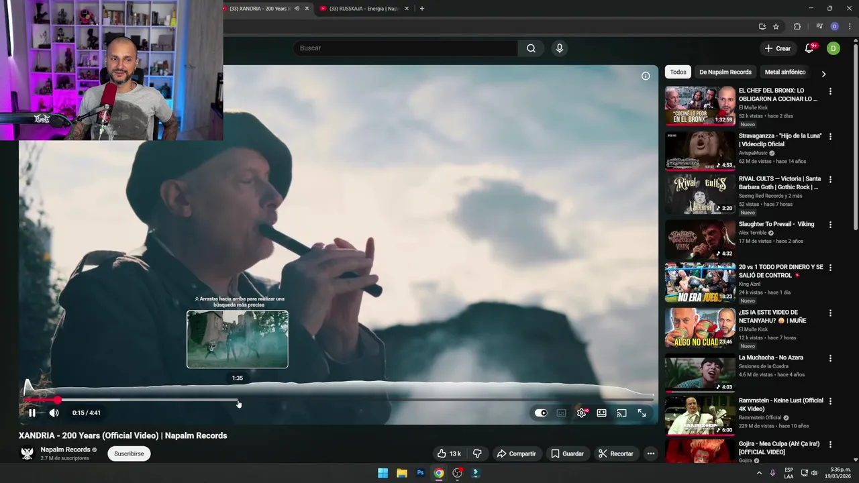859x483 pixels.
Task: Click the Compartir share button
Action: [x=516, y=453]
